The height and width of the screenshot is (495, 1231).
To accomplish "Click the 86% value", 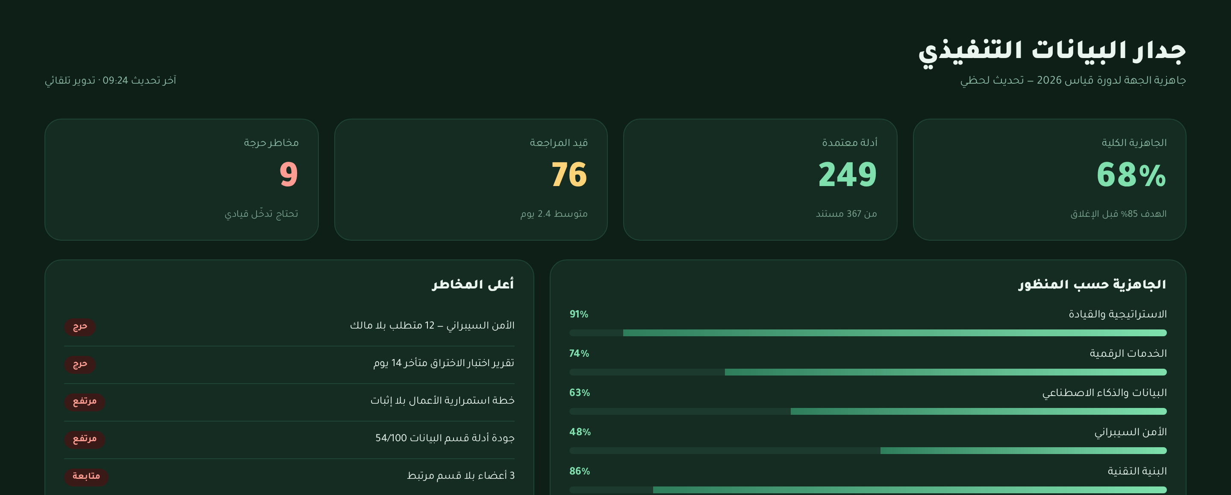I will [580, 471].
